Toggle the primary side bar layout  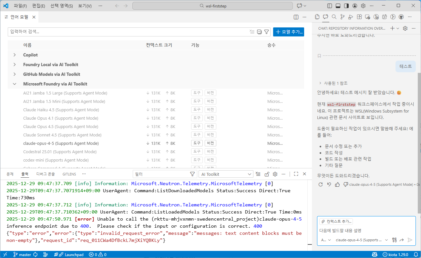point(330,6)
